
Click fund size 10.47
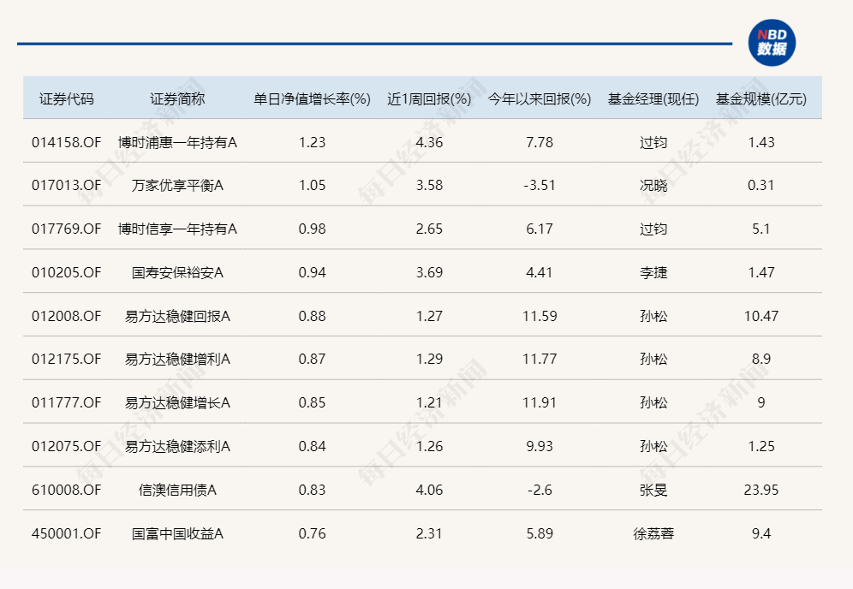pos(761,316)
